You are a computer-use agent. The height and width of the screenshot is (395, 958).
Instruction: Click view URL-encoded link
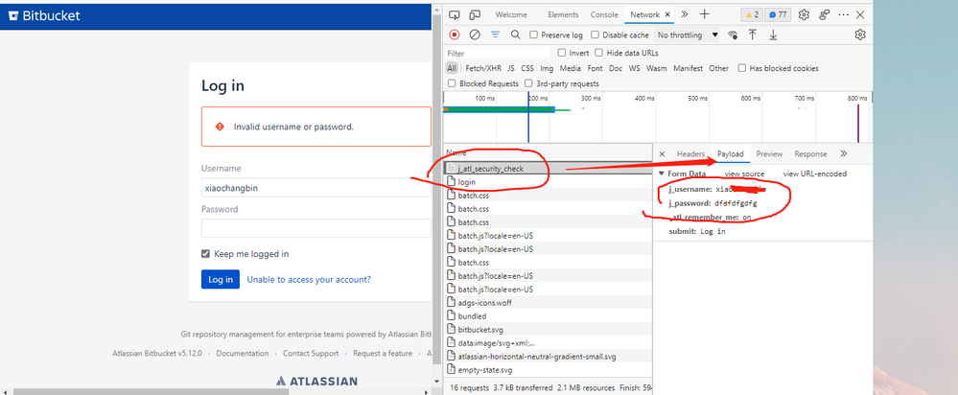(815, 174)
